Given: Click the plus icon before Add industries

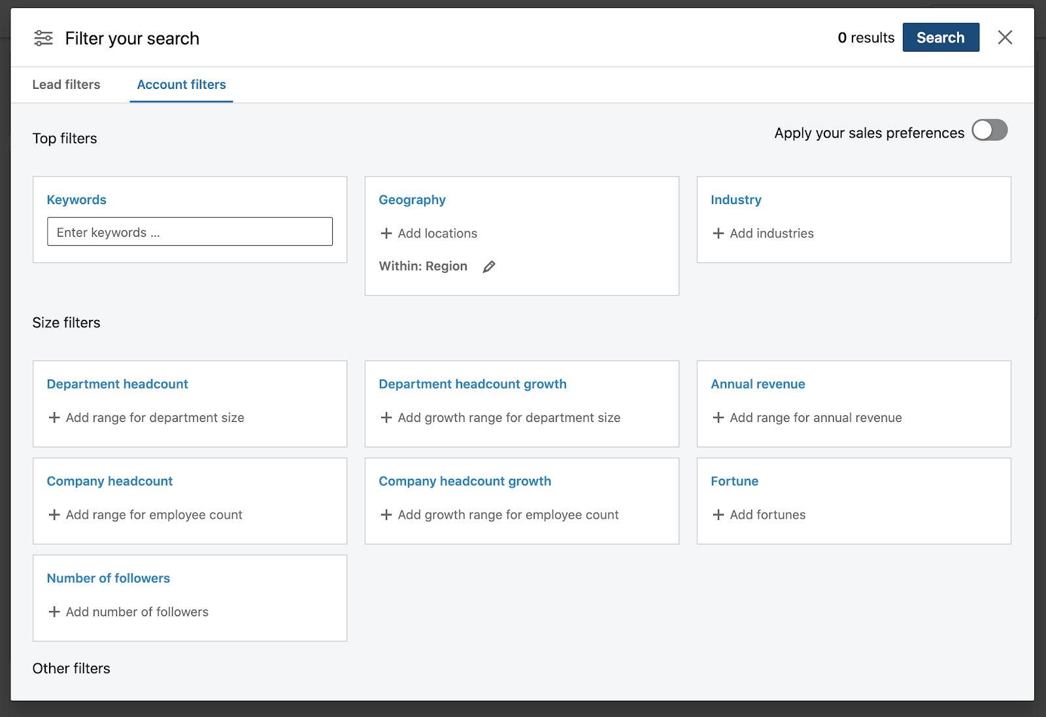Looking at the screenshot, I should pos(718,234).
